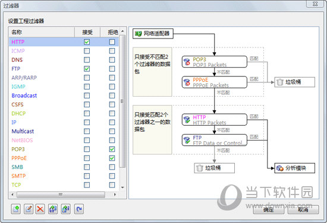Click the HTTP filter node icon
The height and width of the screenshot is (223, 327).
[187, 120]
